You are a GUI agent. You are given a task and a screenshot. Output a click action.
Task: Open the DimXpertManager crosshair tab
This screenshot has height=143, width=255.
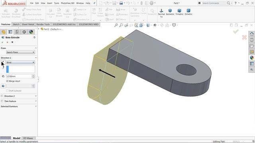[x=24, y=32]
